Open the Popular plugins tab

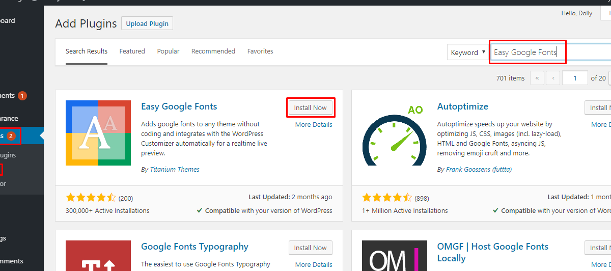168,51
